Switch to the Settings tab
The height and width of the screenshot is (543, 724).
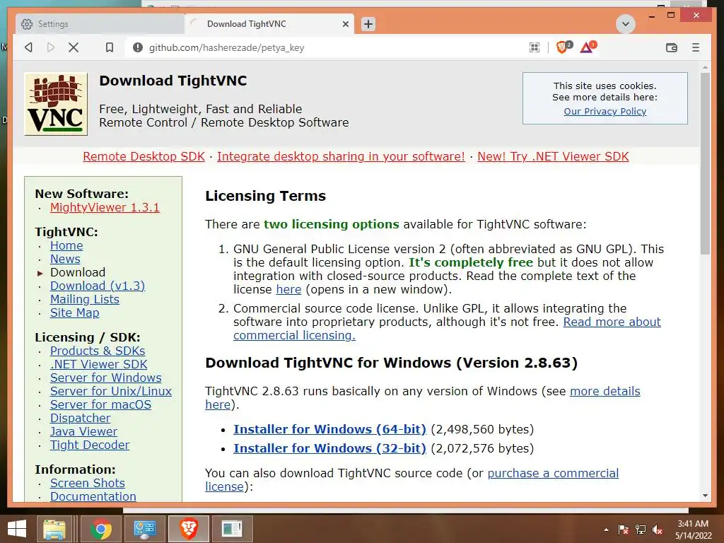[99, 24]
